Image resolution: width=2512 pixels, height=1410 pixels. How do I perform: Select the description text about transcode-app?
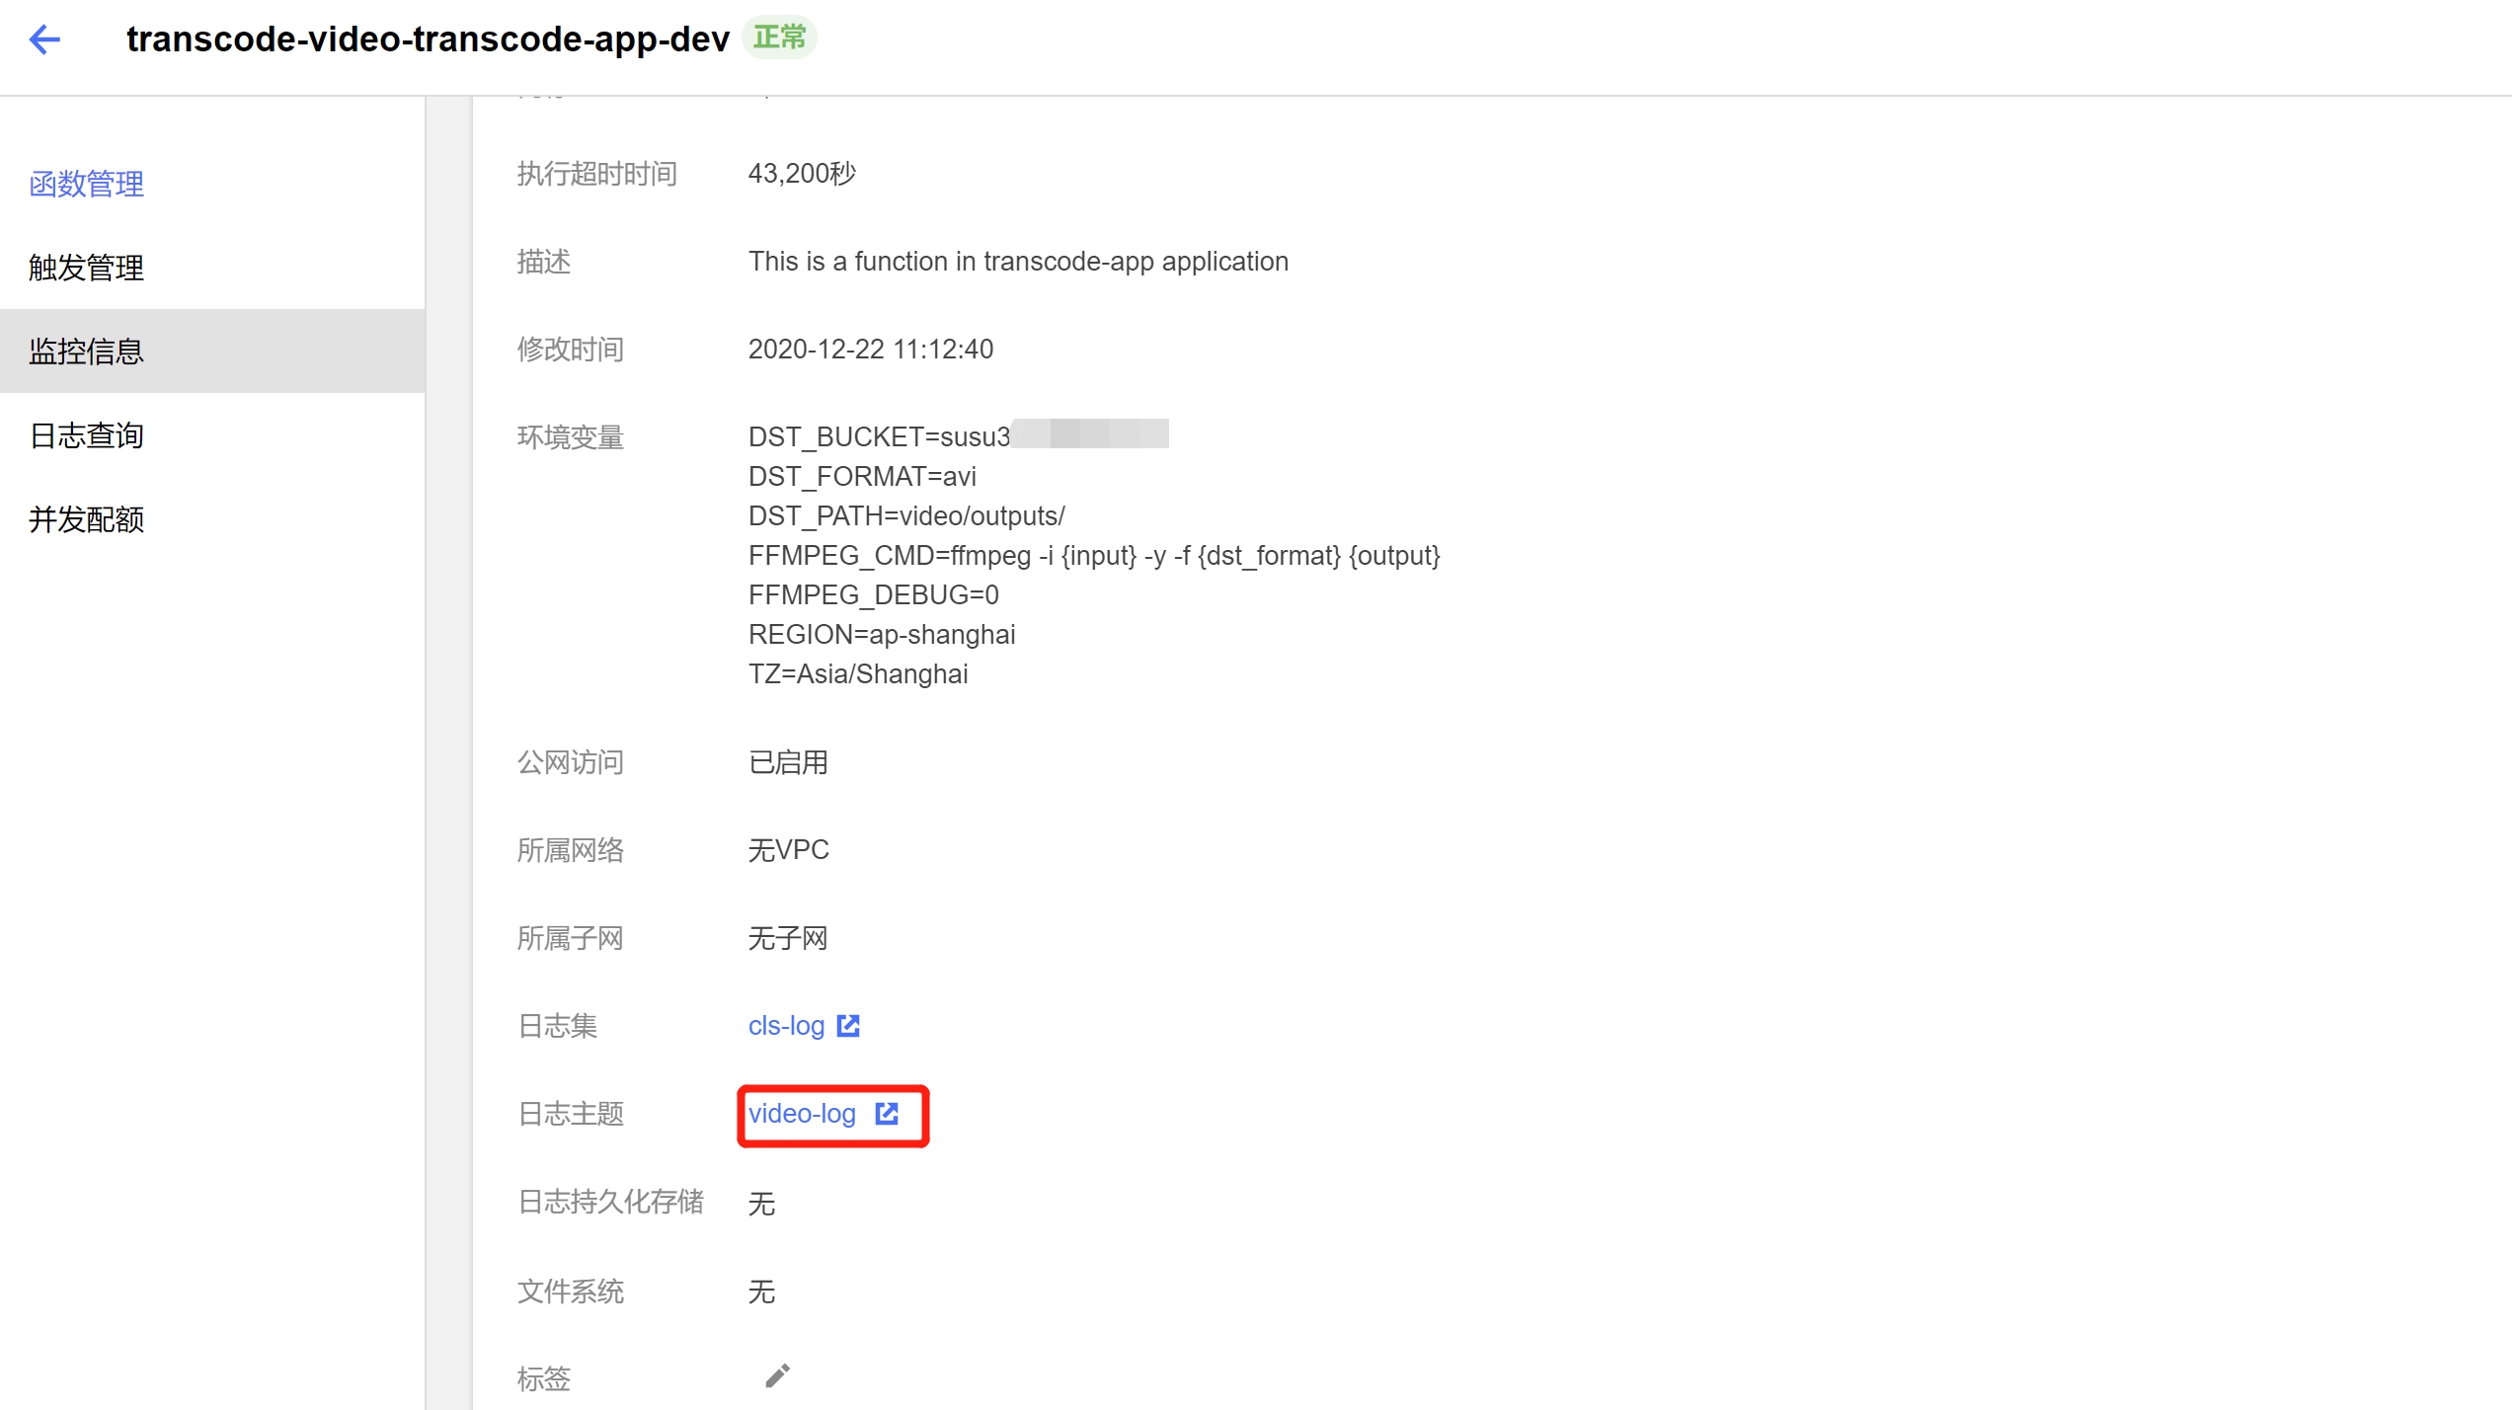[1018, 262]
